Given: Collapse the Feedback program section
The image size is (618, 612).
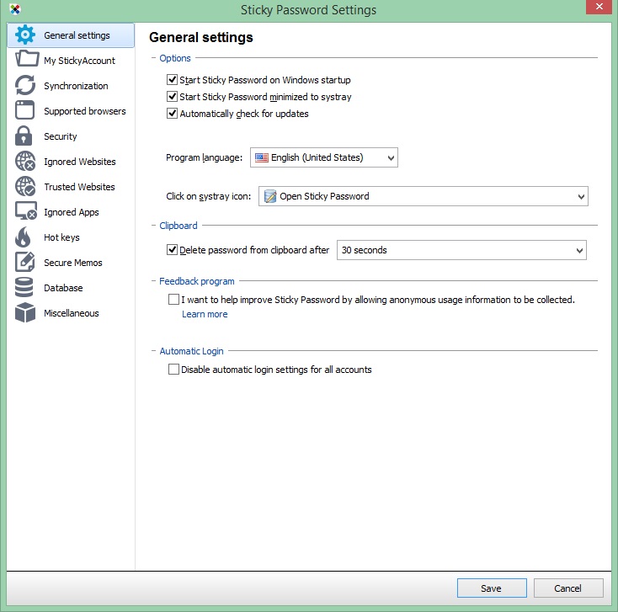Looking at the screenshot, I should (x=154, y=281).
